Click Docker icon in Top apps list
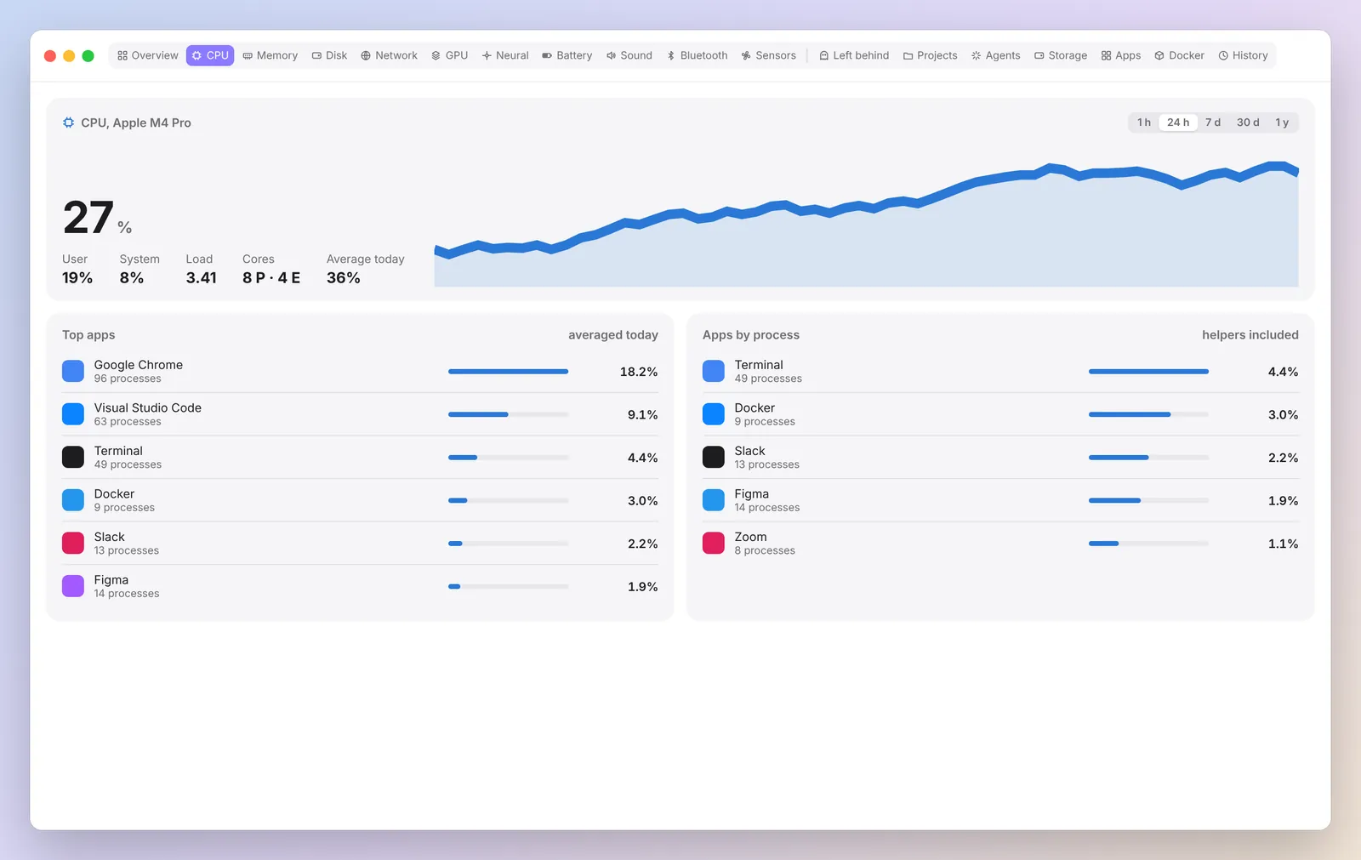Image resolution: width=1361 pixels, height=860 pixels. click(73, 500)
